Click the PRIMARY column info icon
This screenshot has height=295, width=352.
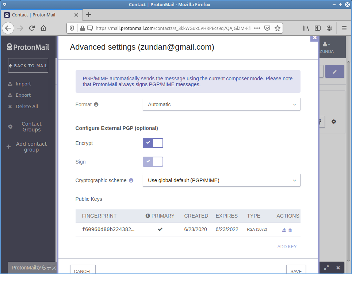pyautogui.click(x=148, y=216)
